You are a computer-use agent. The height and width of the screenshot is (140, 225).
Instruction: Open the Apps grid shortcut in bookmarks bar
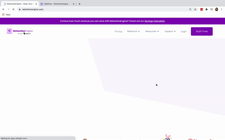click(x=6, y=15)
